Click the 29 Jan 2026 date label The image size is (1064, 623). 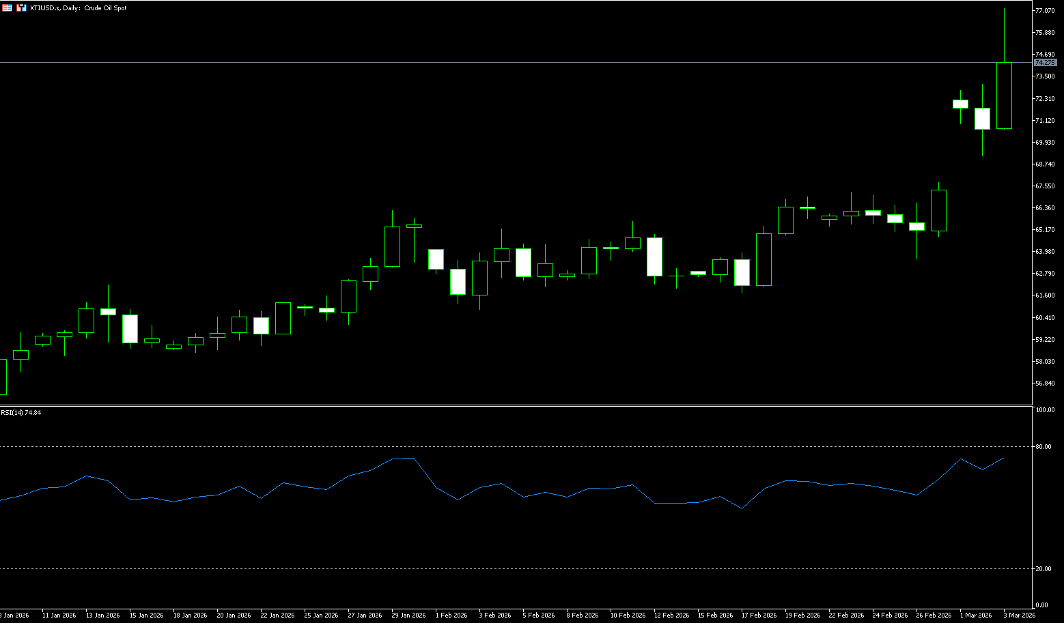pos(408,615)
